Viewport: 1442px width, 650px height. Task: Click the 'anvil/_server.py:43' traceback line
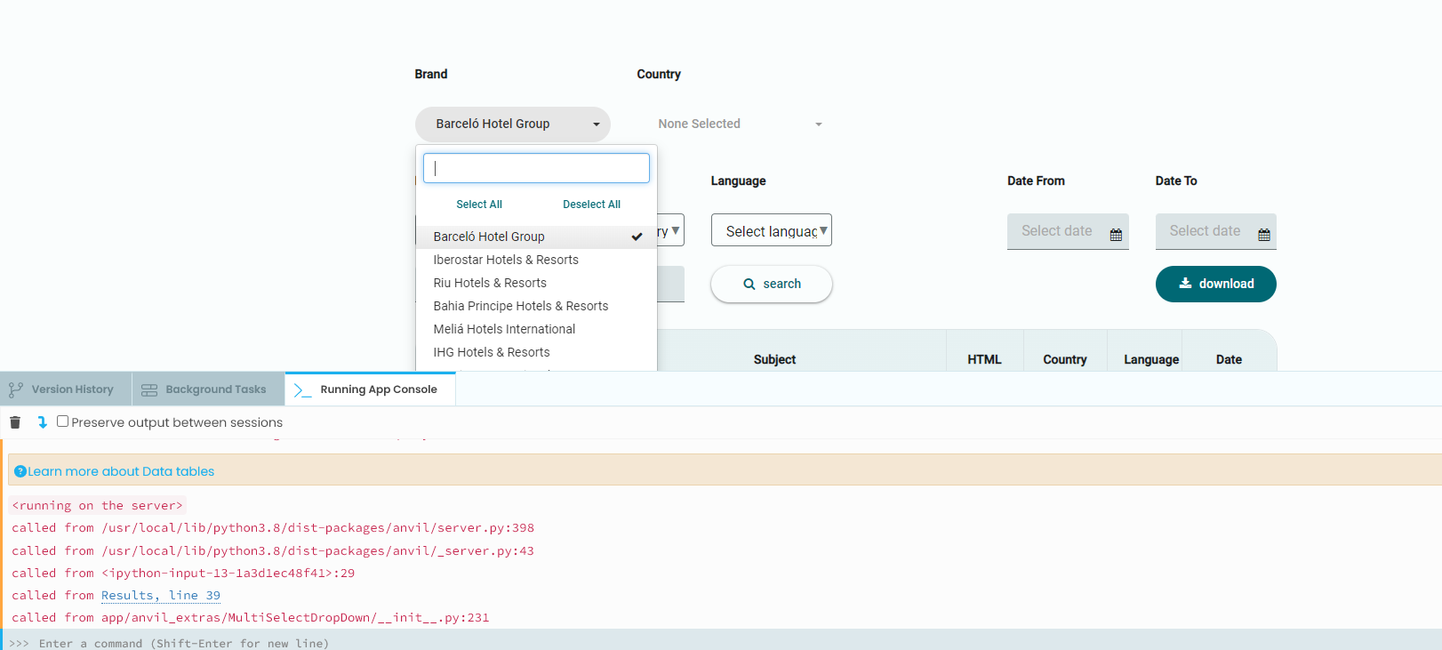tap(273, 551)
